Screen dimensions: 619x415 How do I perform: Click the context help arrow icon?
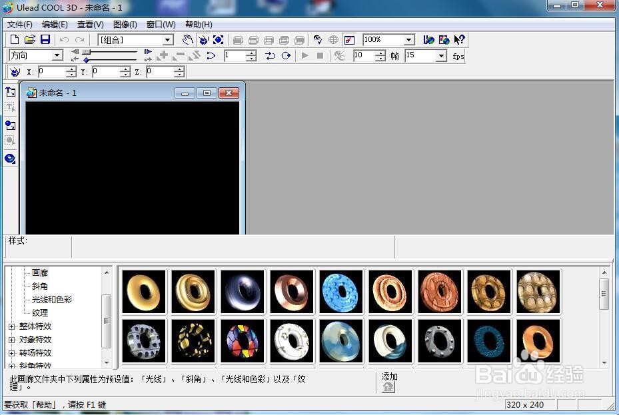[459, 39]
